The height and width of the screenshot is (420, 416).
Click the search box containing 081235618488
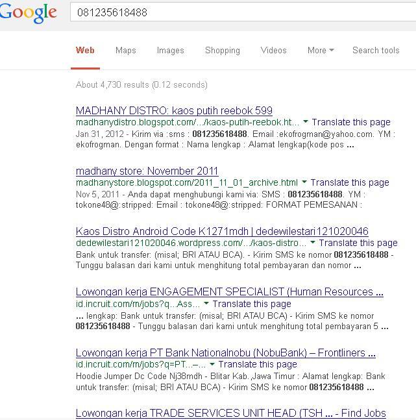(243, 12)
